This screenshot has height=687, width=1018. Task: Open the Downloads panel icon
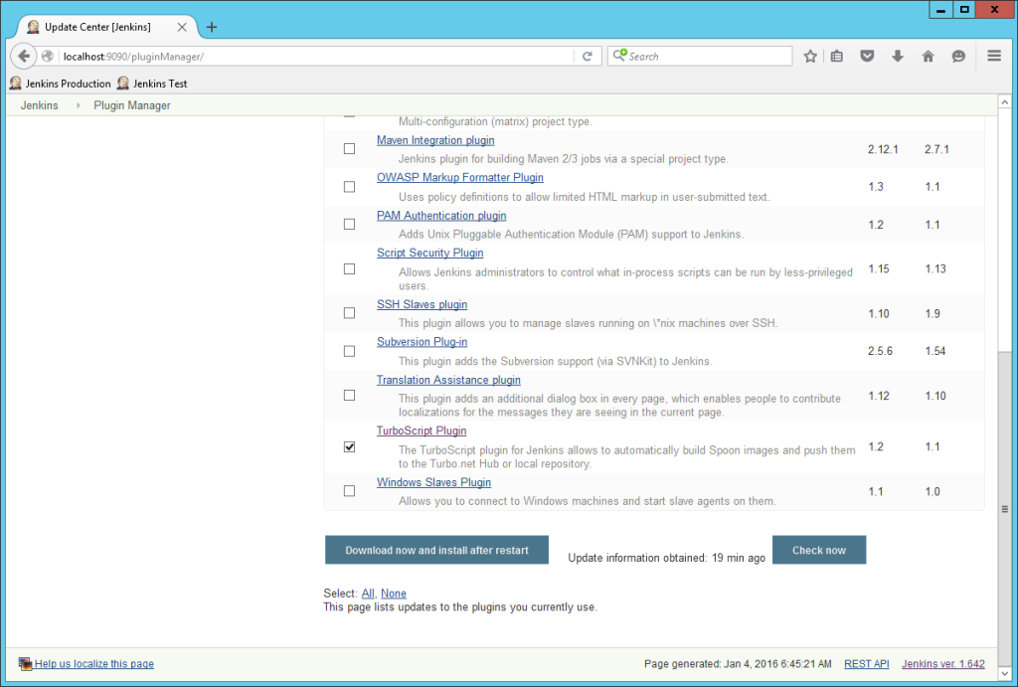click(x=898, y=56)
